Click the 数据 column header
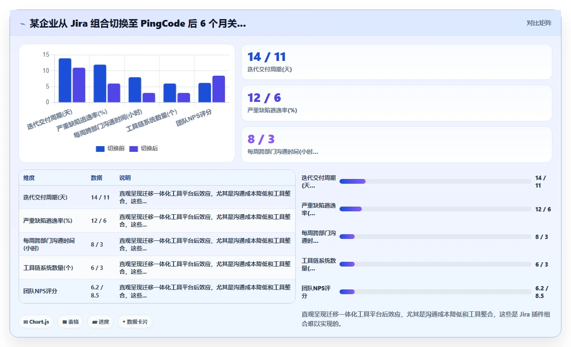Image resolution: width=571 pixels, height=347 pixels. [97, 178]
